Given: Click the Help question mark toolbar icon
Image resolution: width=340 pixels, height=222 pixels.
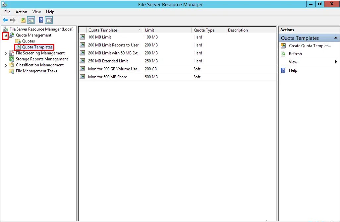Looking at the screenshot, I should tap(41, 20).
